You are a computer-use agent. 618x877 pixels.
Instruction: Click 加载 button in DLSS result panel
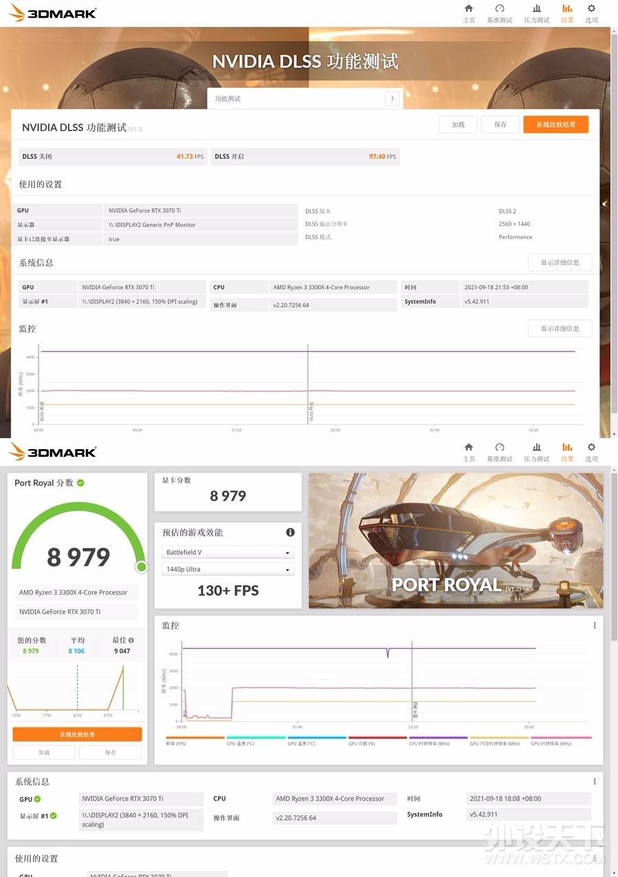pos(458,124)
